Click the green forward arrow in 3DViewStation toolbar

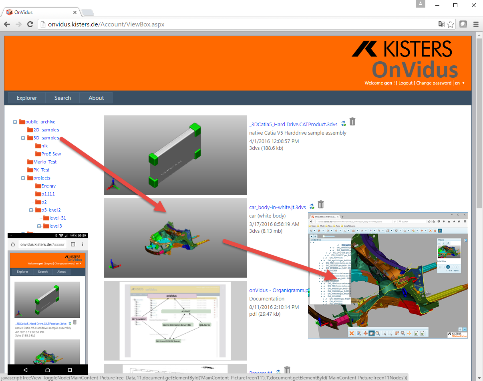coord(422,333)
